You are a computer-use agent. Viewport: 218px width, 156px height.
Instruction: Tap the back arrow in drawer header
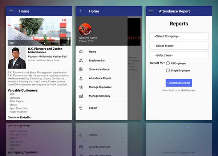[x=81, y=11]
